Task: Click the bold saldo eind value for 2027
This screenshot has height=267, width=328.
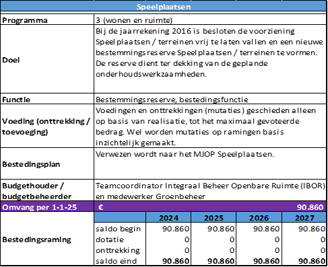Action: [x=312, y=261]
